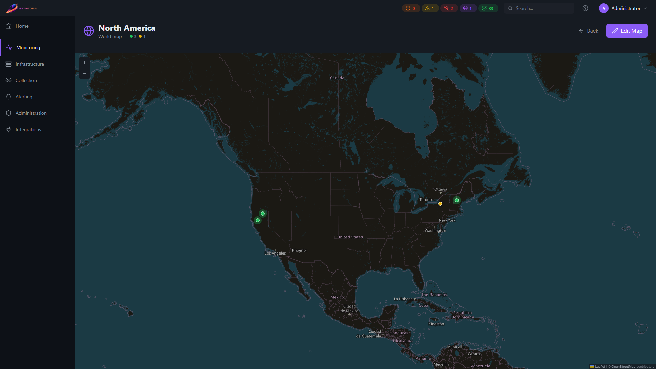Go Back to the previous page
This screenshot has width=656, height=369.
coord(588,31)
